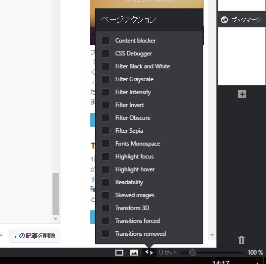Tick Transitions removed checkbox
This screenshot has width=266, height=264.
[106, 234]
